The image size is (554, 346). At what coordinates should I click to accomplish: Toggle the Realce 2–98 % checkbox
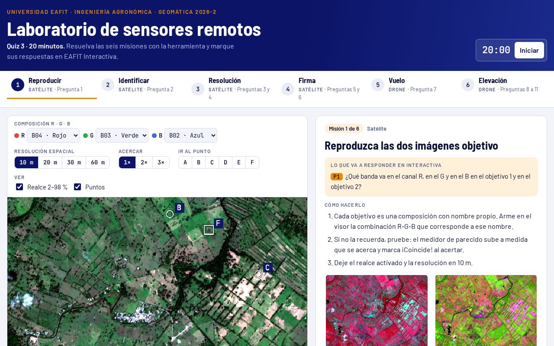pyautogui.click(x=19, y=187)
